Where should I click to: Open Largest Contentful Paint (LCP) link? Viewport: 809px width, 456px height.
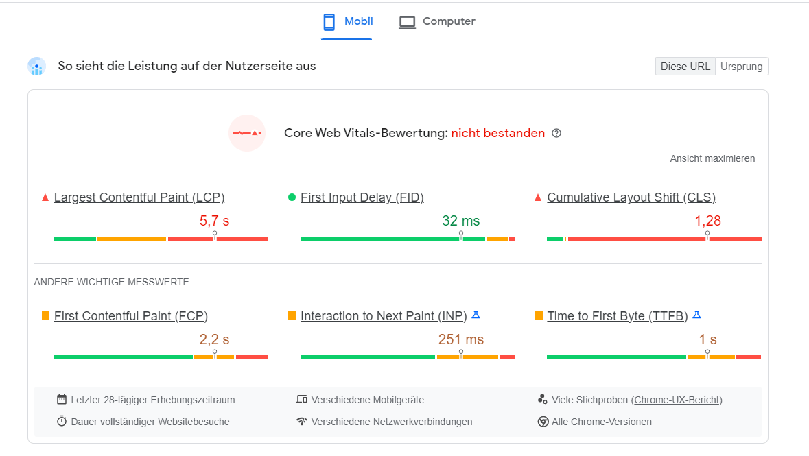(139, 197)
